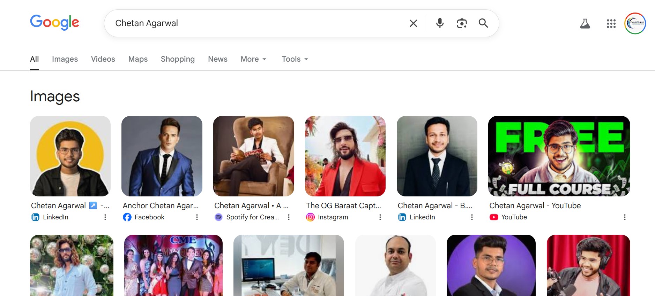Select the Videos search tab
Screen dimensions: 655x296
103,59
